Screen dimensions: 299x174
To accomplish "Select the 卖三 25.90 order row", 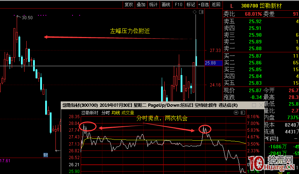I will click(x=261, y=35).
